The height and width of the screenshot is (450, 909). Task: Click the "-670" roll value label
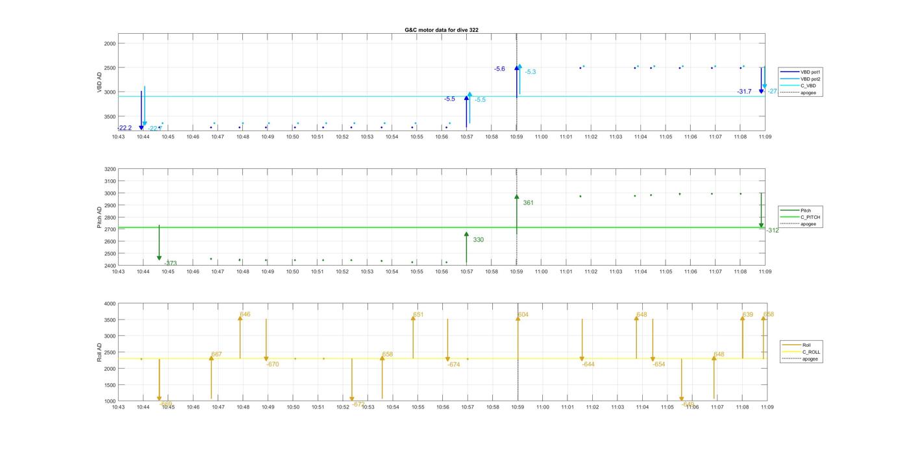click(272, 364)
